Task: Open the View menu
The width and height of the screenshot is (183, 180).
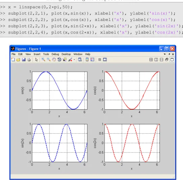Action: point(28,54)
